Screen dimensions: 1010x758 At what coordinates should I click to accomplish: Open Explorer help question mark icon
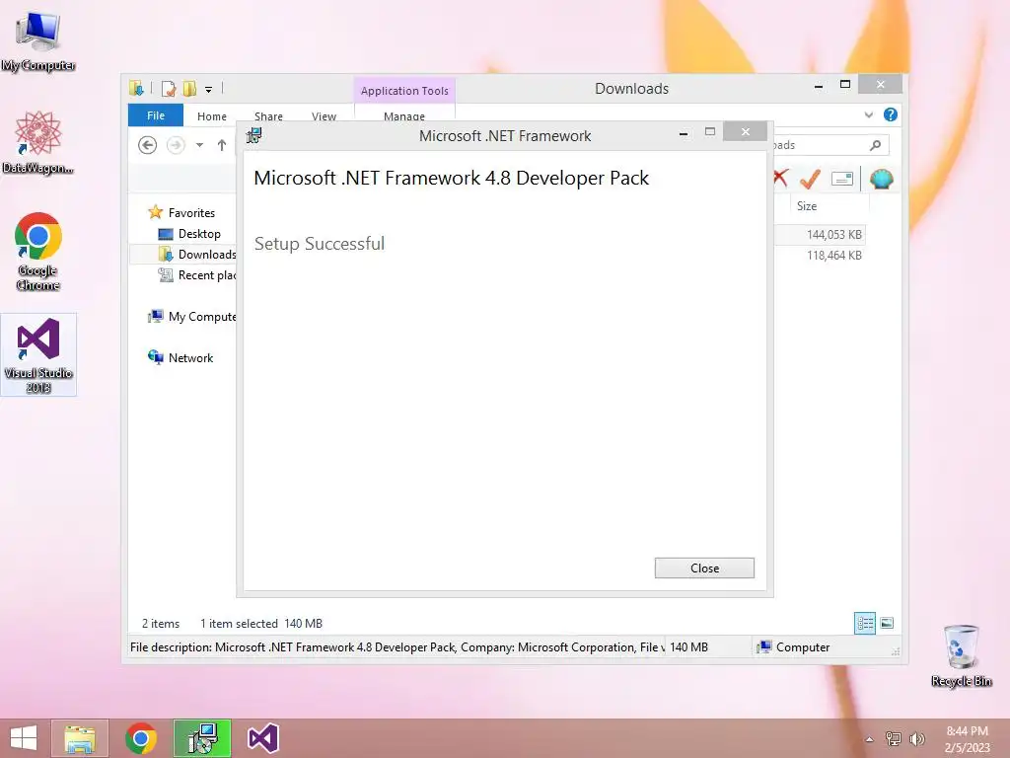click(x=891, y=114)
